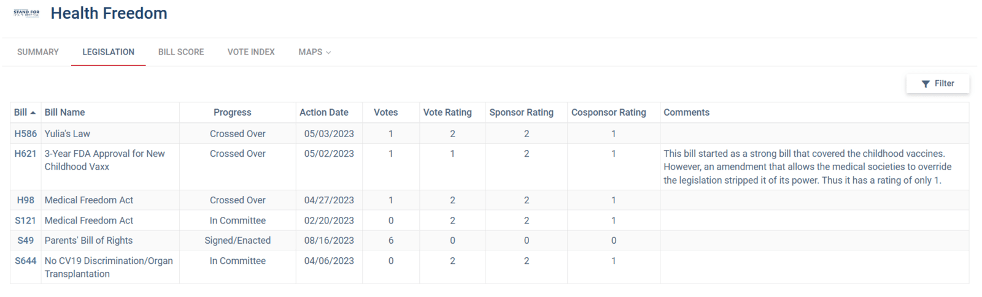Expand the Maps dropdown menu
Viewport: 982px width, 297px height.
coord(314,52)
